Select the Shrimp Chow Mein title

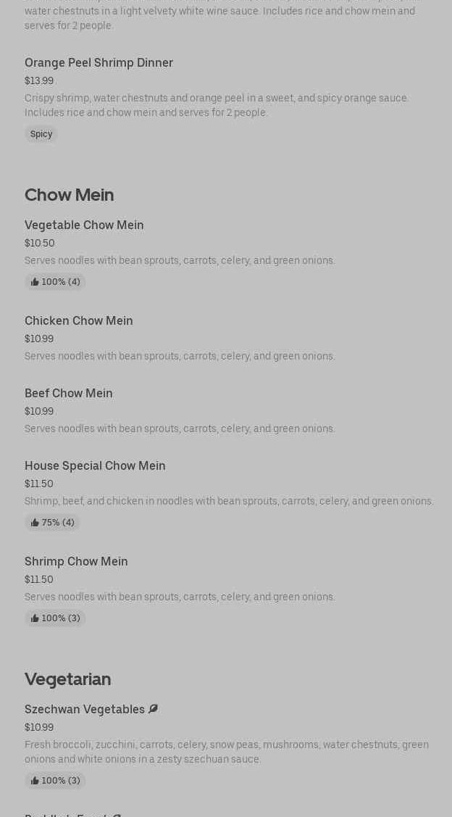point(76,562)
